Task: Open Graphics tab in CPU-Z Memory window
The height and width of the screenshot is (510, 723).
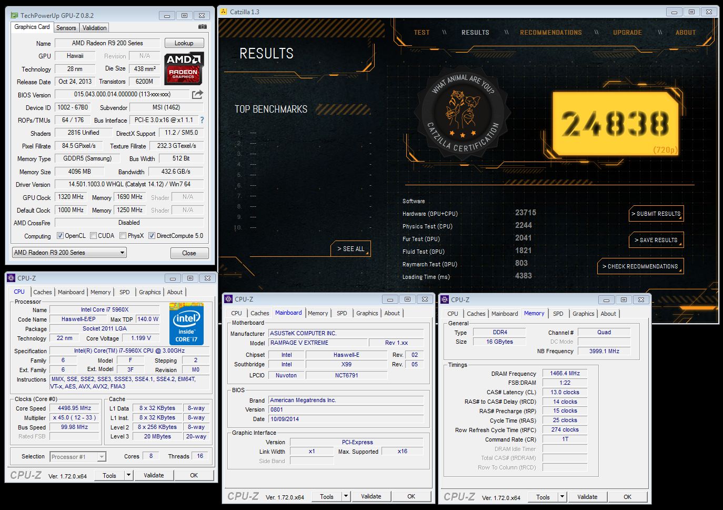Action: pyautogui.click(x=584, y=314)
